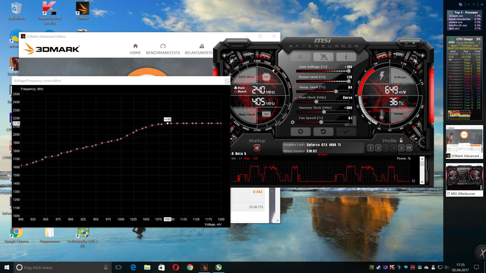Open BELASTUNGSTESTS tab in 3DMark
Viewport: 486px width, 273px height.
[x=199, y=49]
